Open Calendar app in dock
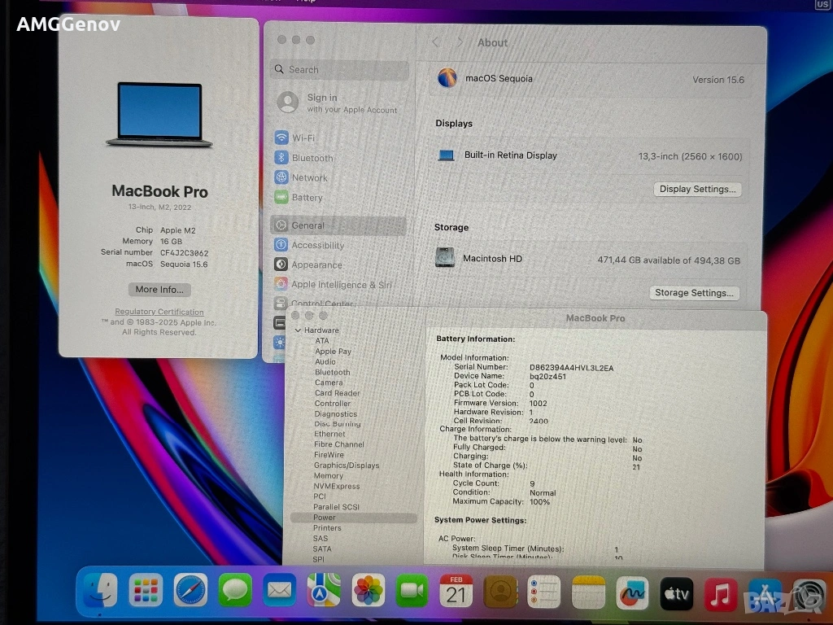 click(456, 592)
